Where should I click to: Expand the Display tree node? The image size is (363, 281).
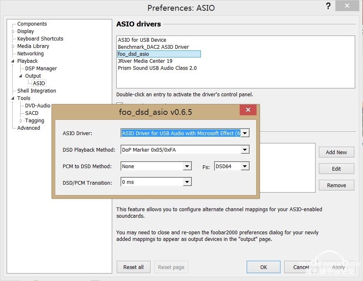click(x=13, y=31)
